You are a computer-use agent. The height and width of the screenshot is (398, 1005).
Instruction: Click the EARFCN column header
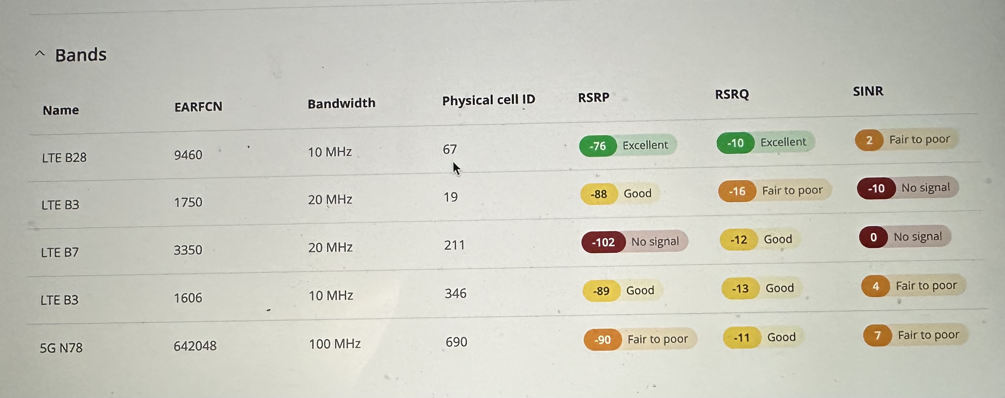[198, 107]
